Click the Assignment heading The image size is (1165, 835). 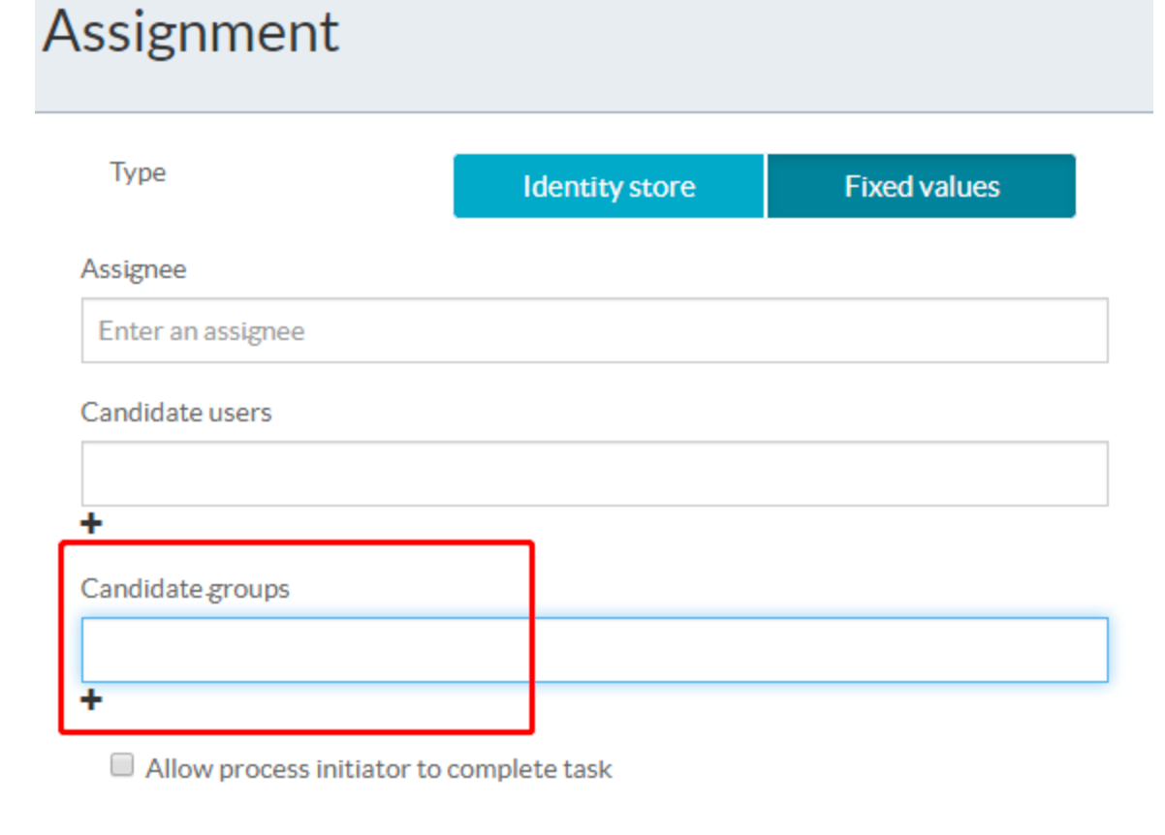[x=191, y=31]
